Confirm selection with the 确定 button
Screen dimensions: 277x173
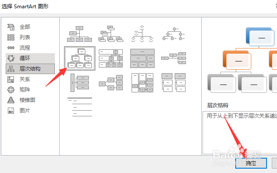251,163
